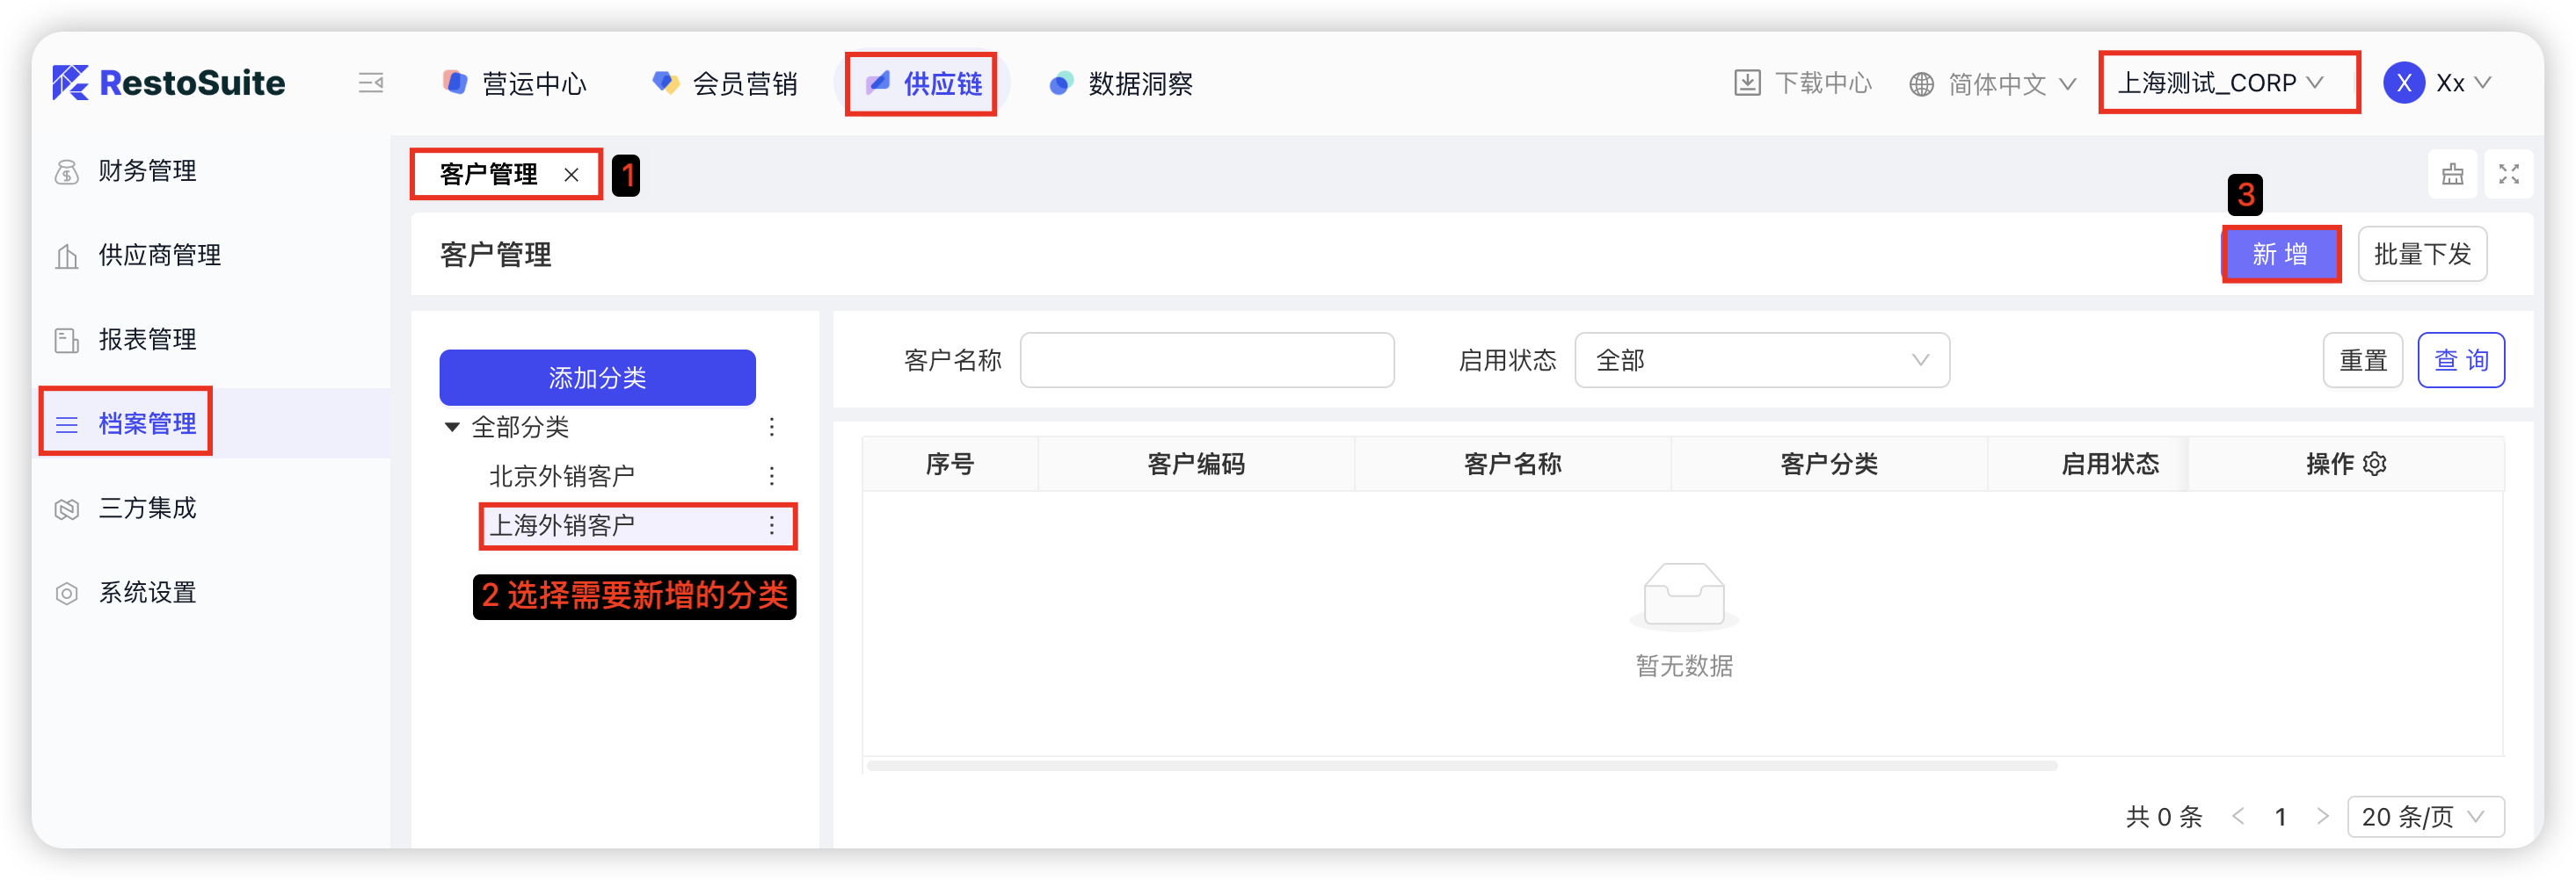Open 供应商管理 in the sidebar
This screenshot has width=2576, height=880.
point(159,255)
